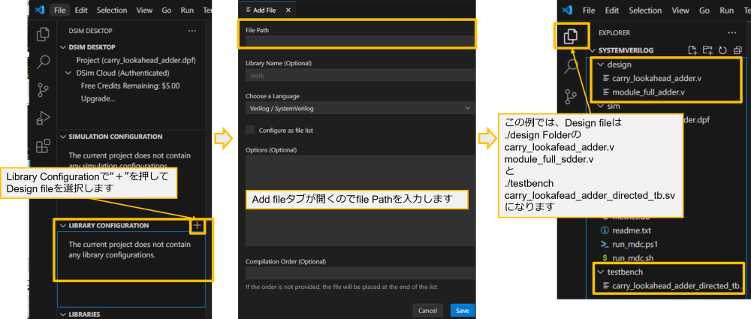Open the three-dot menu in DSIM DESKTOP header
The image size is (751, 319).
click(192, 31)
